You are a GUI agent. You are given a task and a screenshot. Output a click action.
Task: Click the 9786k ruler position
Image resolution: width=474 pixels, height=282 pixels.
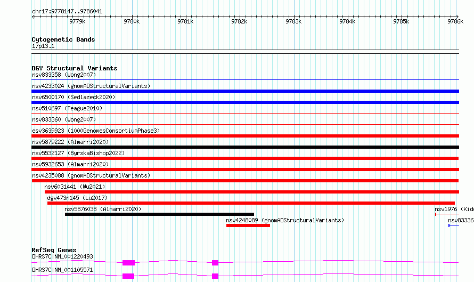click(x=455, y=21)
